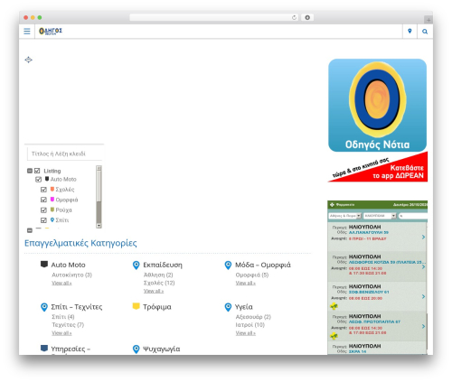Image resolution: width=452 pixels, height=382 pixels.
Task: Open the Τρόφιμα category heading
Action: tap(157, 307)
